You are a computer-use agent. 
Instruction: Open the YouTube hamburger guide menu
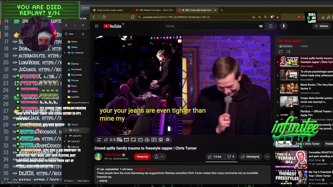(97, 26)
